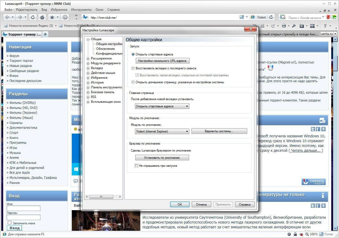Open the 'Вид' menu
339x238 pixels.
click(x=44, y=9)
